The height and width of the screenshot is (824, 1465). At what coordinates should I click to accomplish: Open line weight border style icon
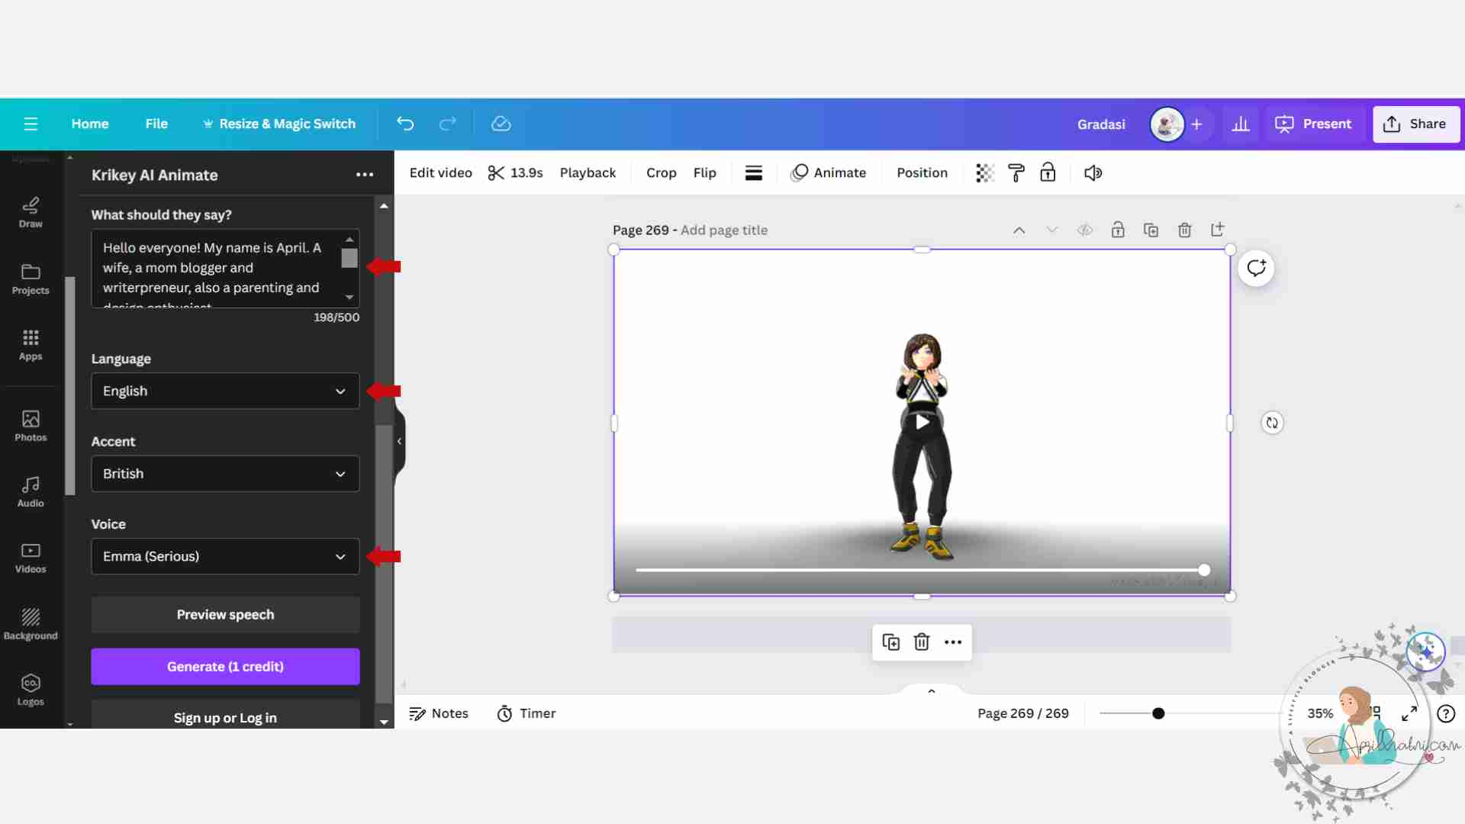754,172
